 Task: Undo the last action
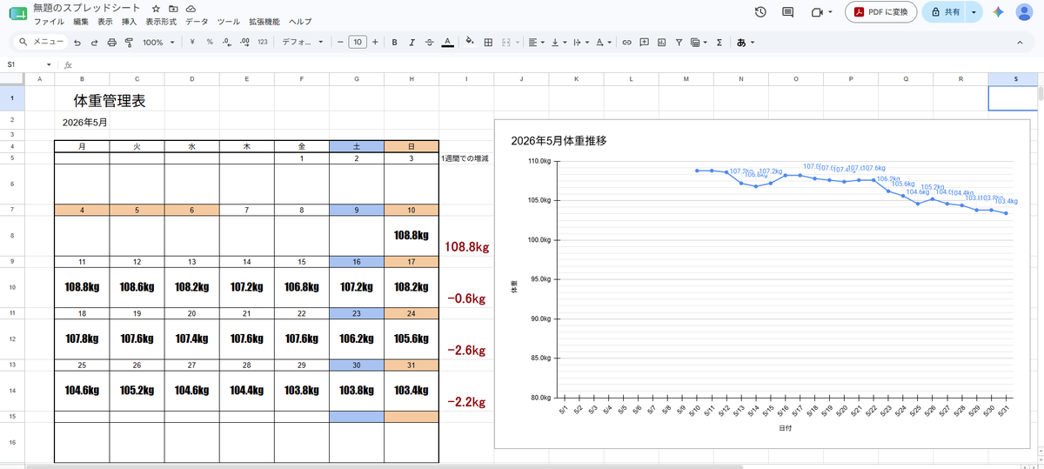(x=77, y=42)
